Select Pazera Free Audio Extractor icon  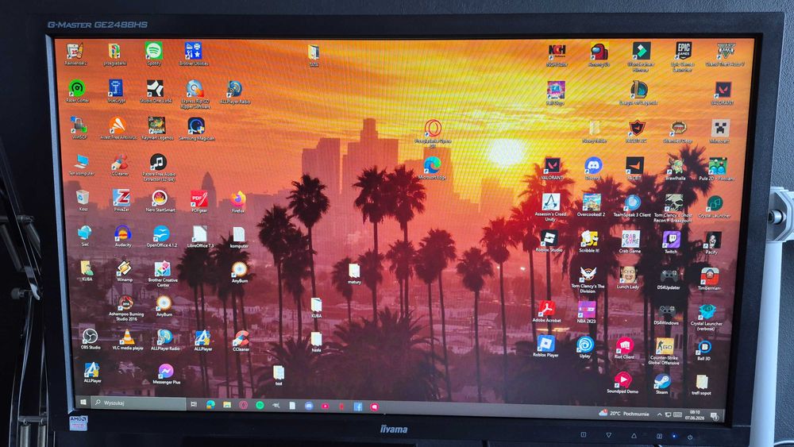coord(159,168)
